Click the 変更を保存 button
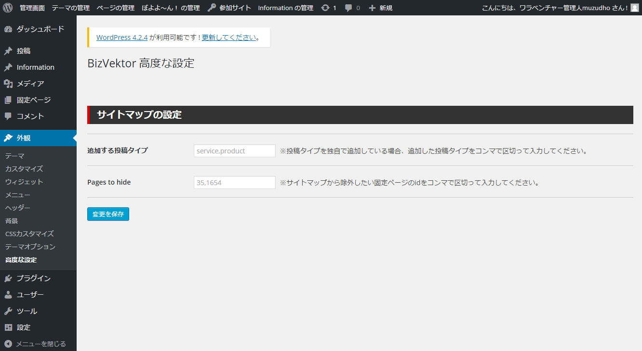Screen dimensions: 642x351 coord(108,214)
